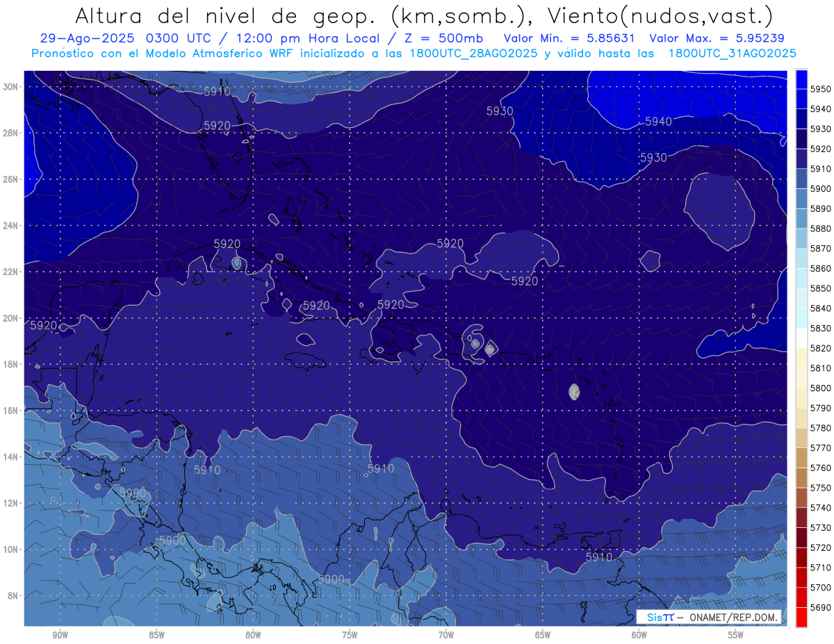Click the 65W longitude label
The height and width of the screenshot is (644, 834).
[543, 635]
